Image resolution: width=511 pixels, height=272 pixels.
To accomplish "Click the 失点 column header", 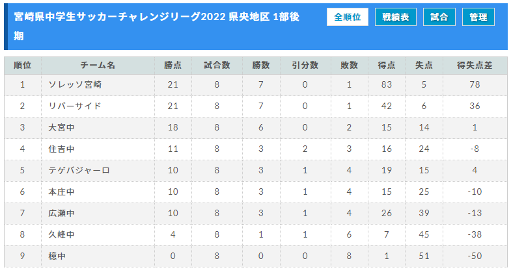I will [424, 66].
